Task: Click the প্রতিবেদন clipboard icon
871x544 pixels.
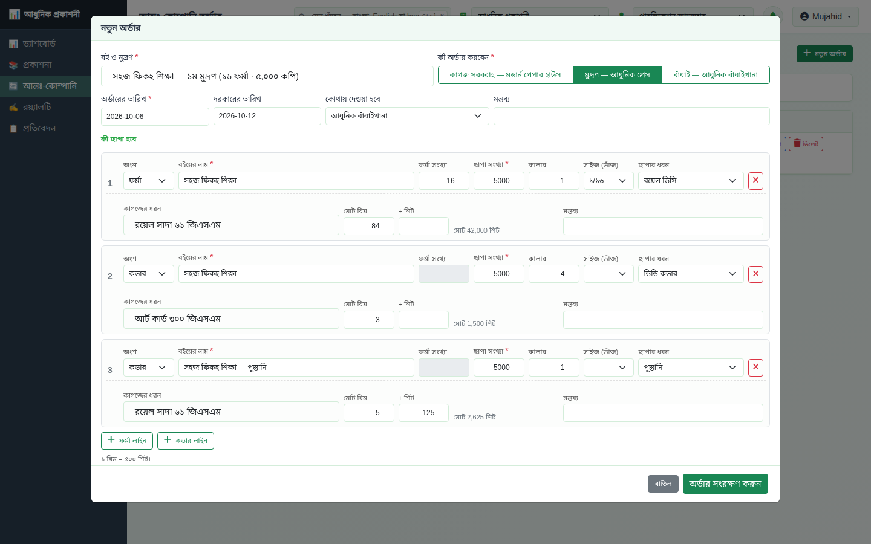Action: coord(13,128)
